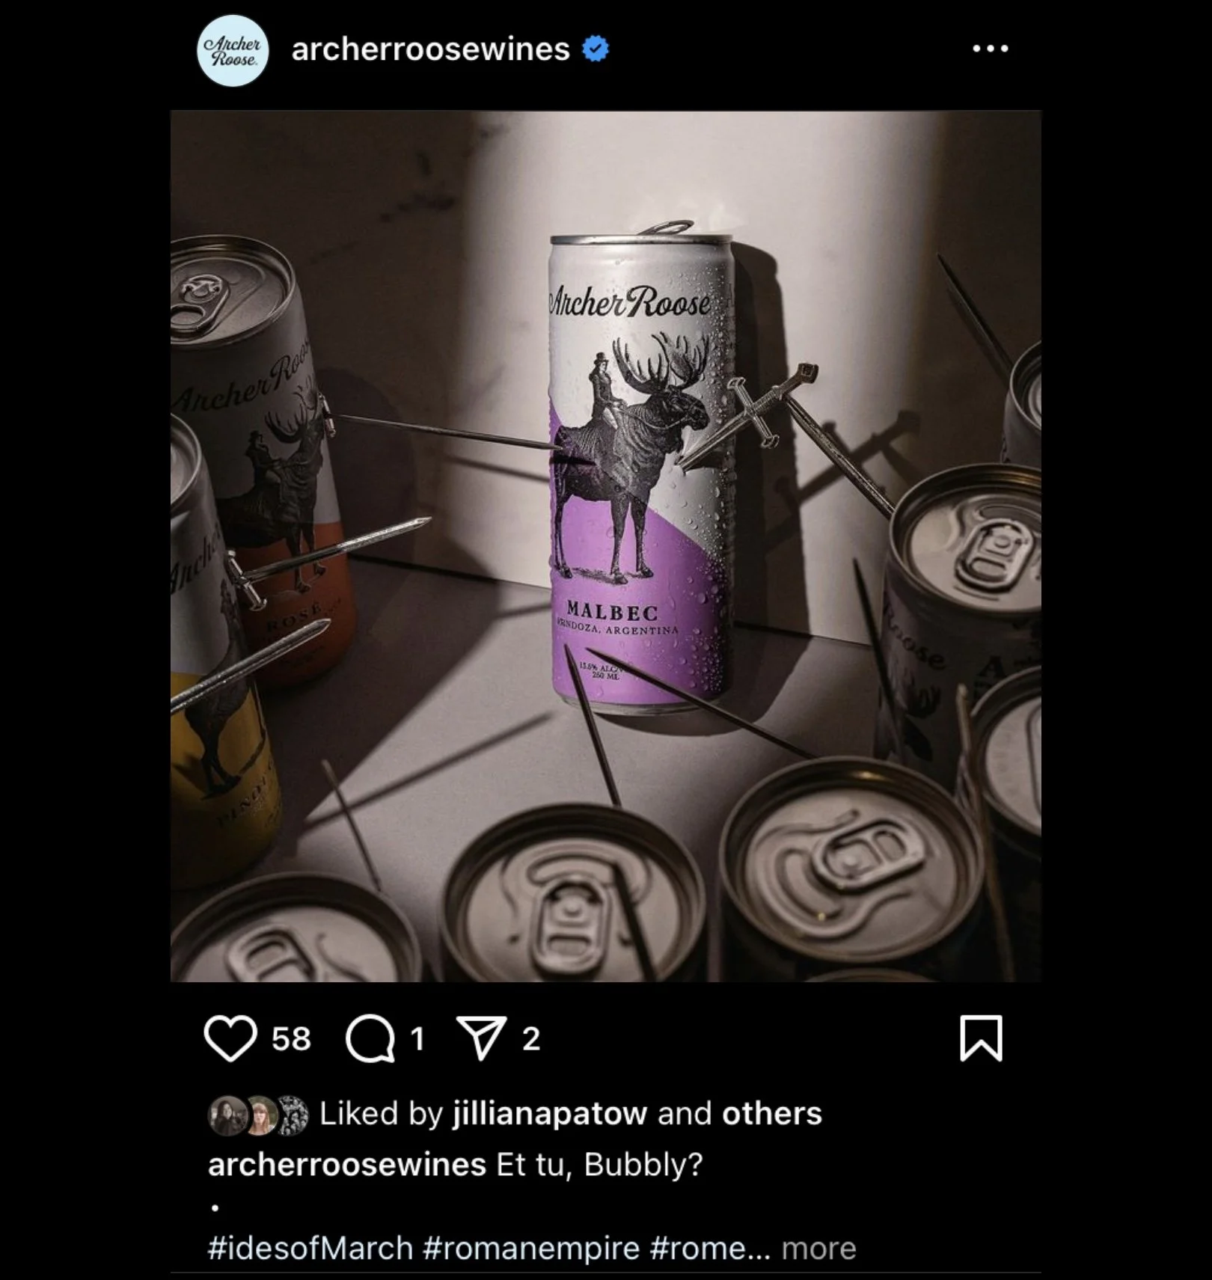Click the archerroosewines name in the caption
Image resolution: width=1212 pixels, height=1280 pixels.
[x=346, y=1164]
